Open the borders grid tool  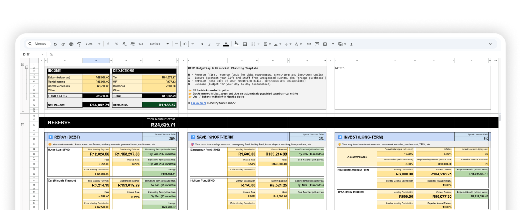(x=245, y=44)
